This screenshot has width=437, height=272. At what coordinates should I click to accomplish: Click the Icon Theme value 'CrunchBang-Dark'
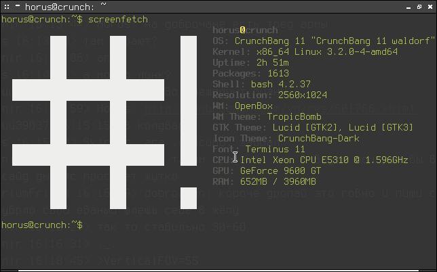coord(318,138)
